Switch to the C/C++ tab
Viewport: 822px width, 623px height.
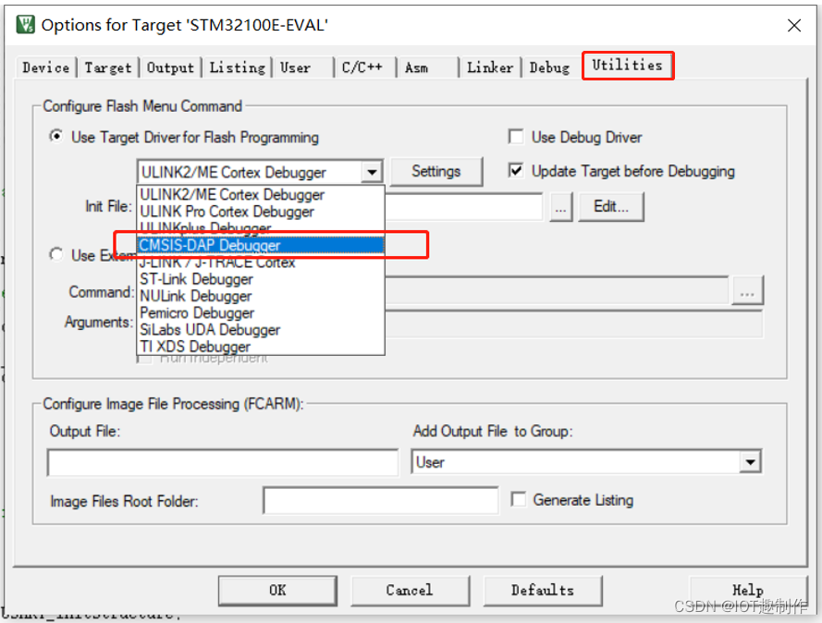coord(363,67)
